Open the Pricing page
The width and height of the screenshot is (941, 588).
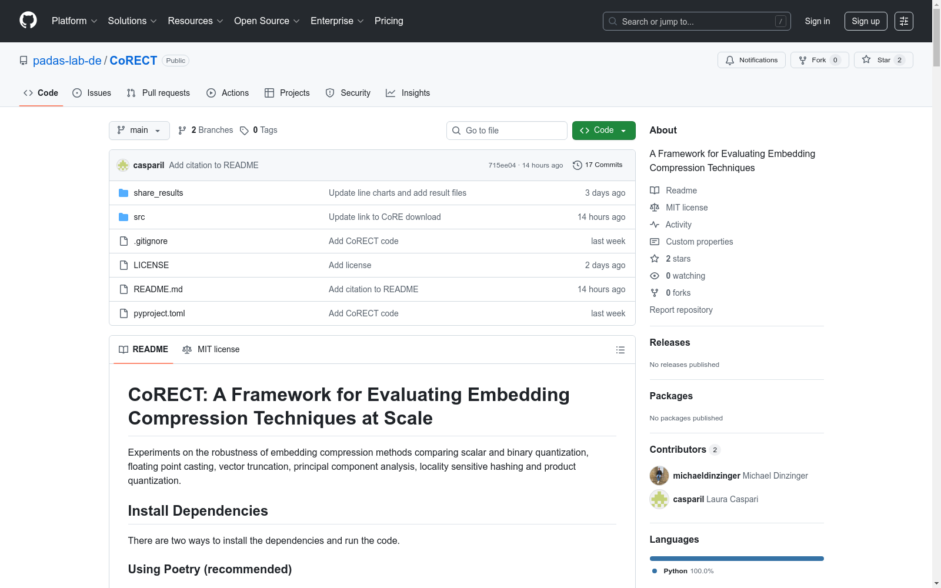(389, 21)
